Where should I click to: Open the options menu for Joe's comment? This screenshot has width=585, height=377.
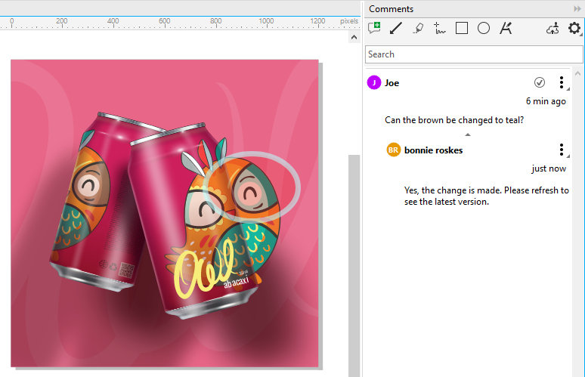click(x=562, y=82)
